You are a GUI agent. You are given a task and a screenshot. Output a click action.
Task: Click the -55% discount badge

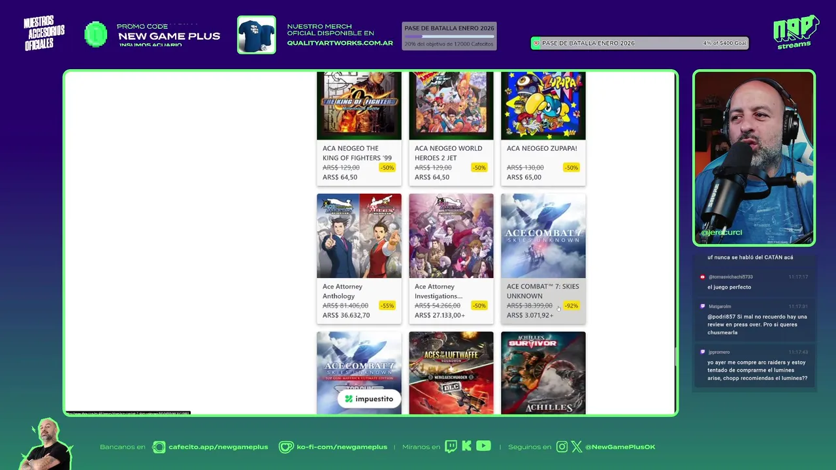[387, 305]
